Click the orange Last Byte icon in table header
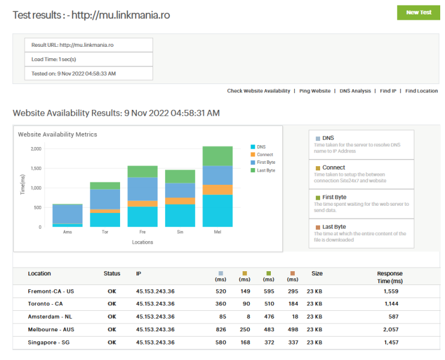This screenshot has height=360, width=445. click(x=292, y=273)
